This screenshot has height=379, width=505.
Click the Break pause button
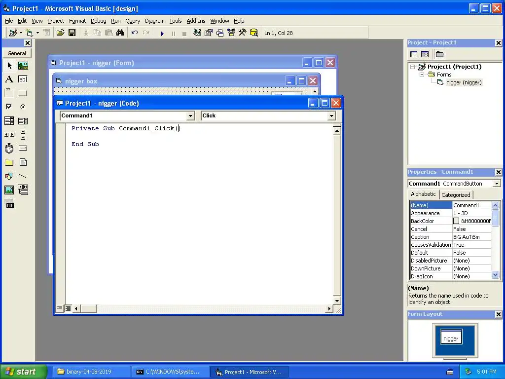pyautogui.click(x=174, y=33)
